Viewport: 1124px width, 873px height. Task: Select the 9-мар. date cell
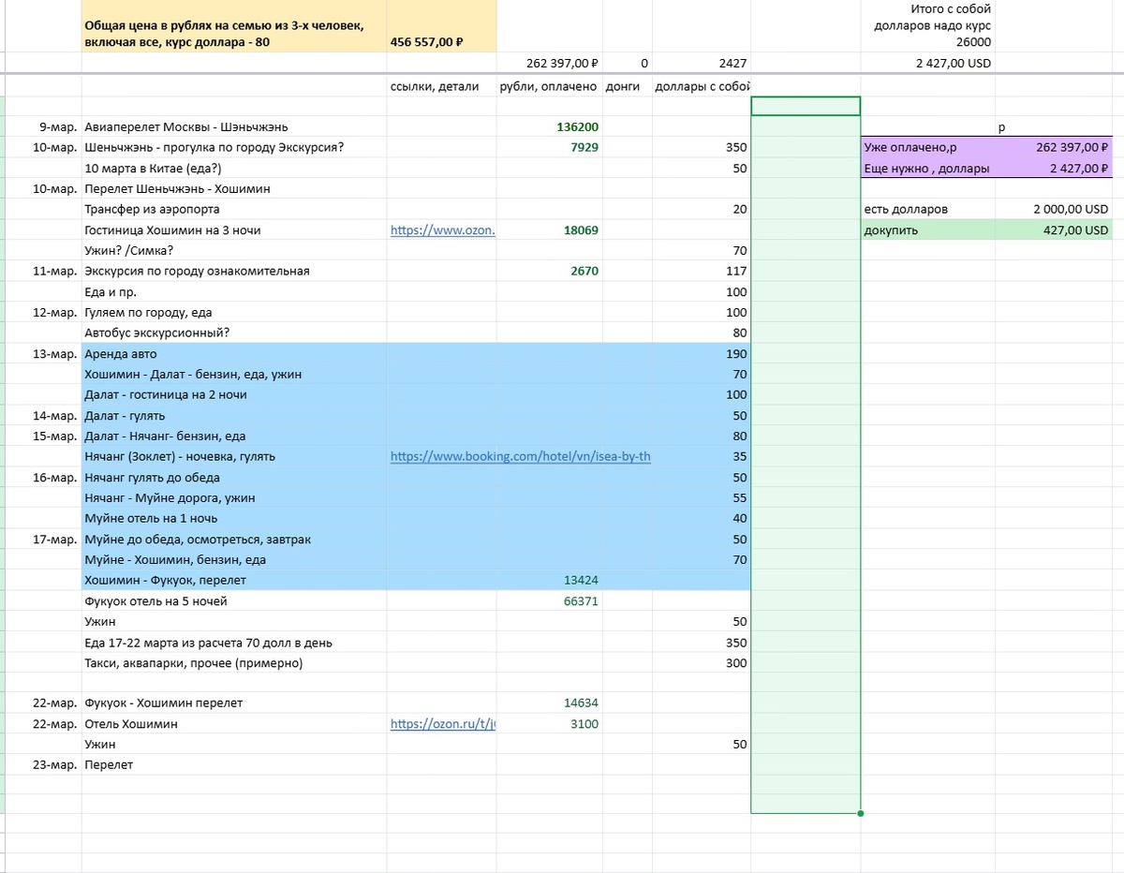pos(44,127)
